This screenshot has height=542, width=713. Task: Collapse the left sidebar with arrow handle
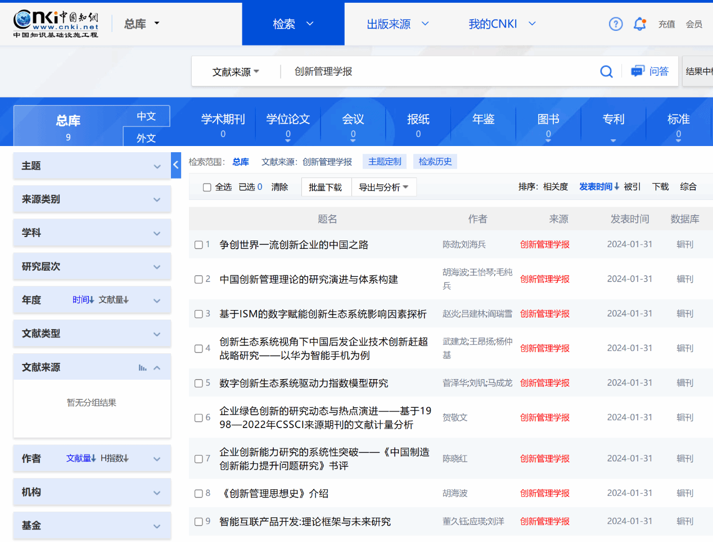pyautogui.click(x=176, y=165)
